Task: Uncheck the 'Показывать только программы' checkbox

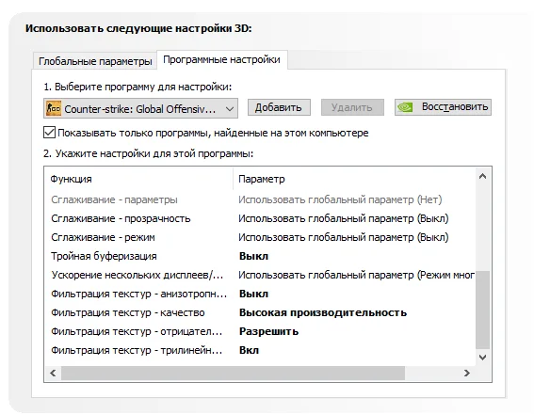Action: (49, 133)
